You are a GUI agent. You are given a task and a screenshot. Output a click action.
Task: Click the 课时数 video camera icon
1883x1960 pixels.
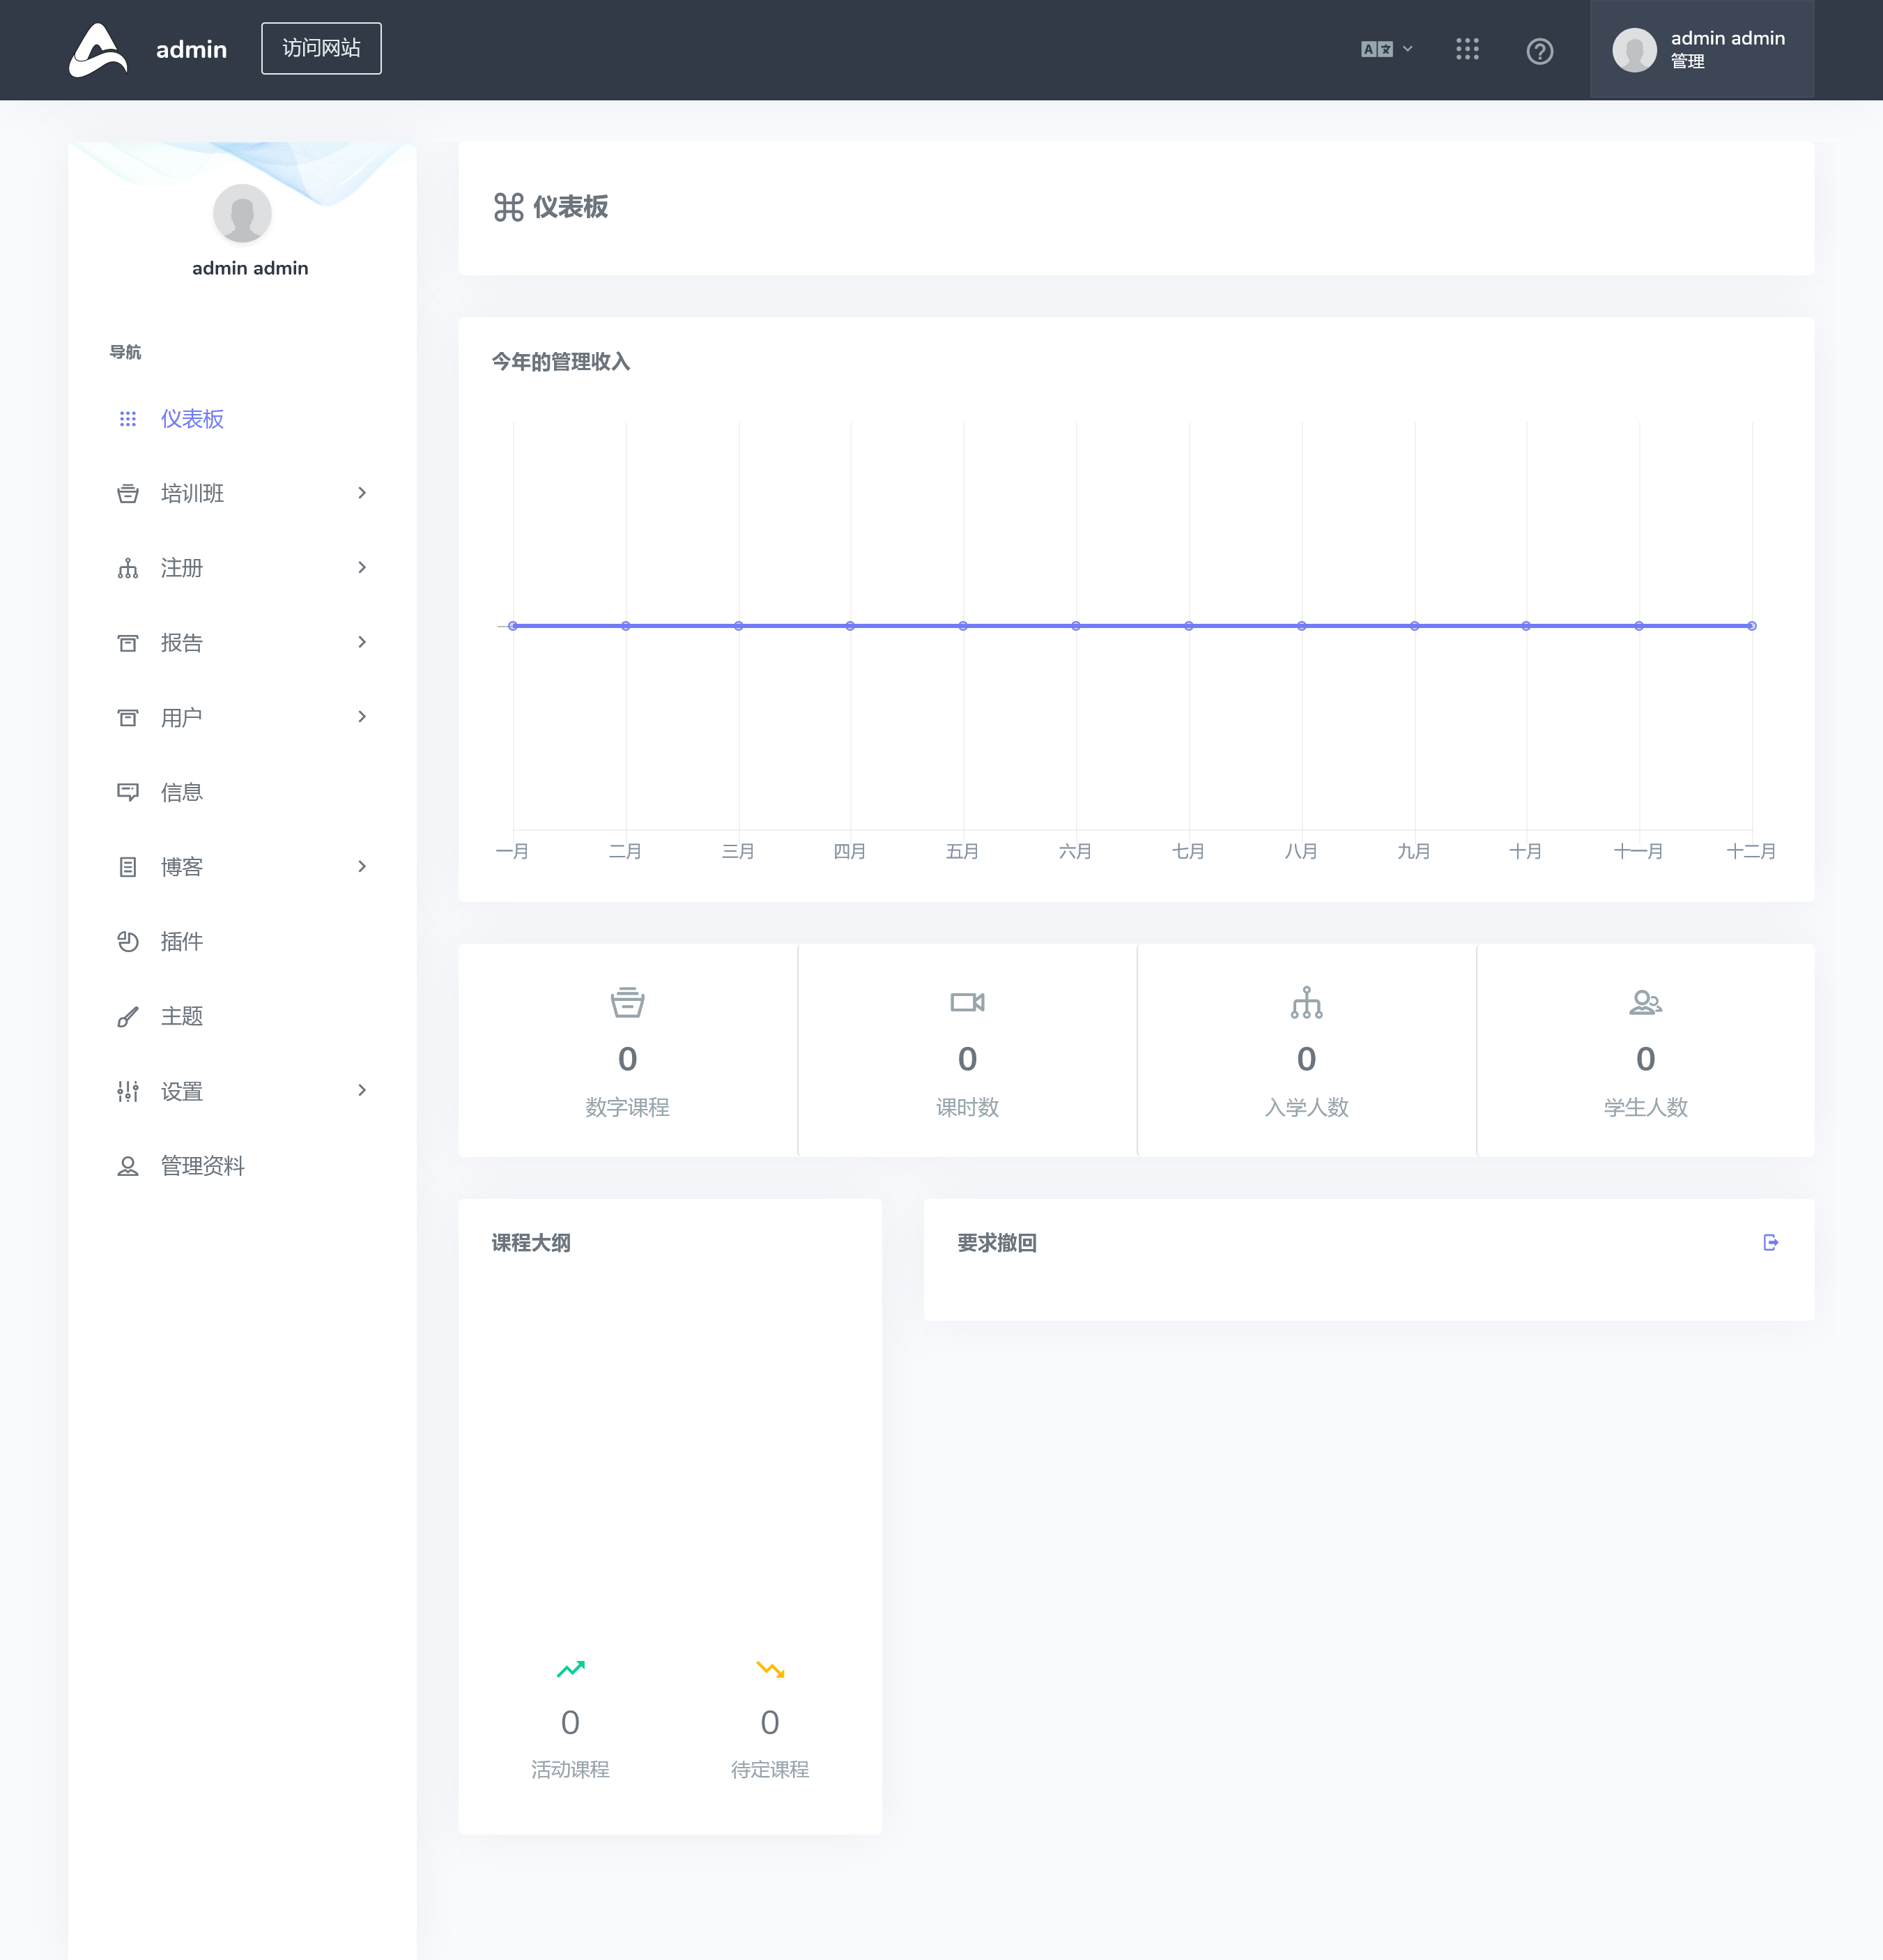click(x=967, y=1002)
